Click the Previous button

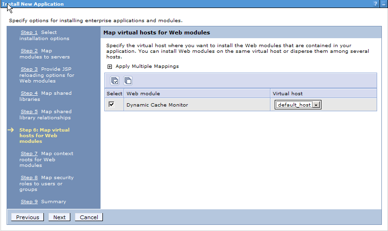(27, 217)
